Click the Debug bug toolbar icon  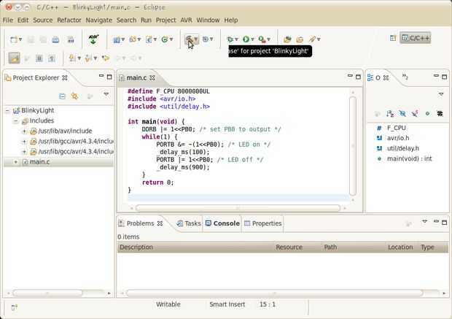[x=231, y=39]
